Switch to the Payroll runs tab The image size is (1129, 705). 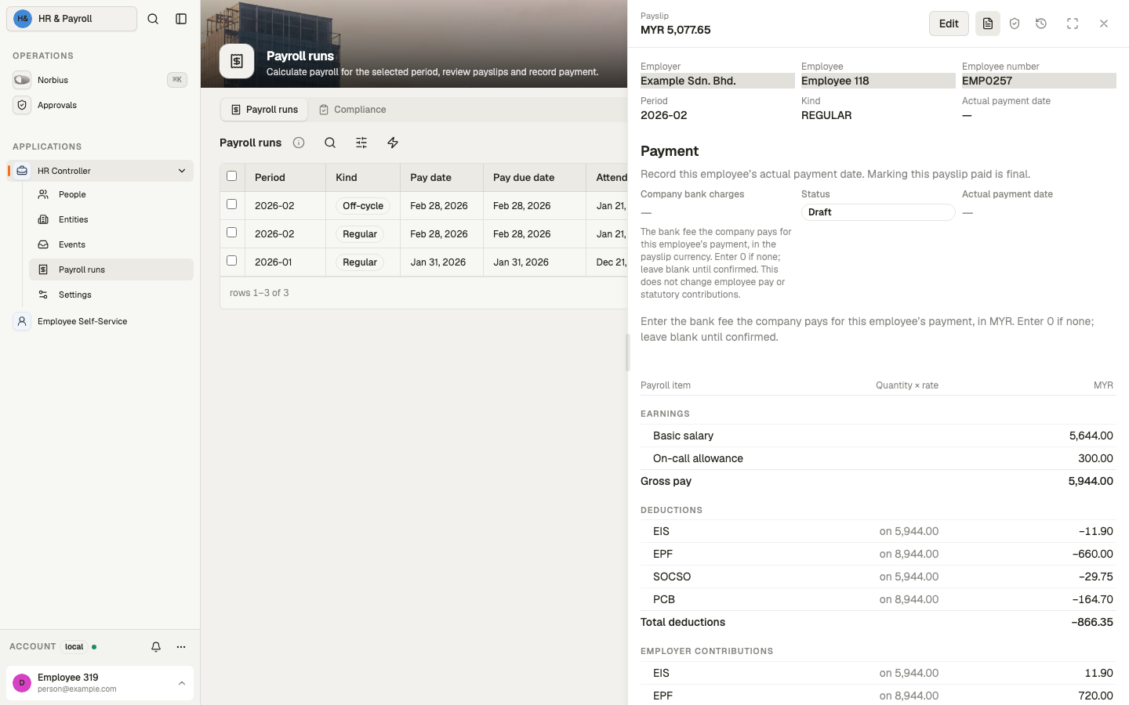click(264, 110)
